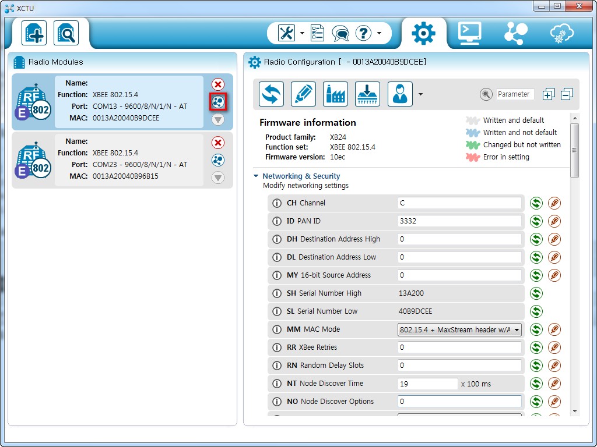The image size is (597, 447).
Task: Open the Consoles working mode tab
Action: click(469, 33)
